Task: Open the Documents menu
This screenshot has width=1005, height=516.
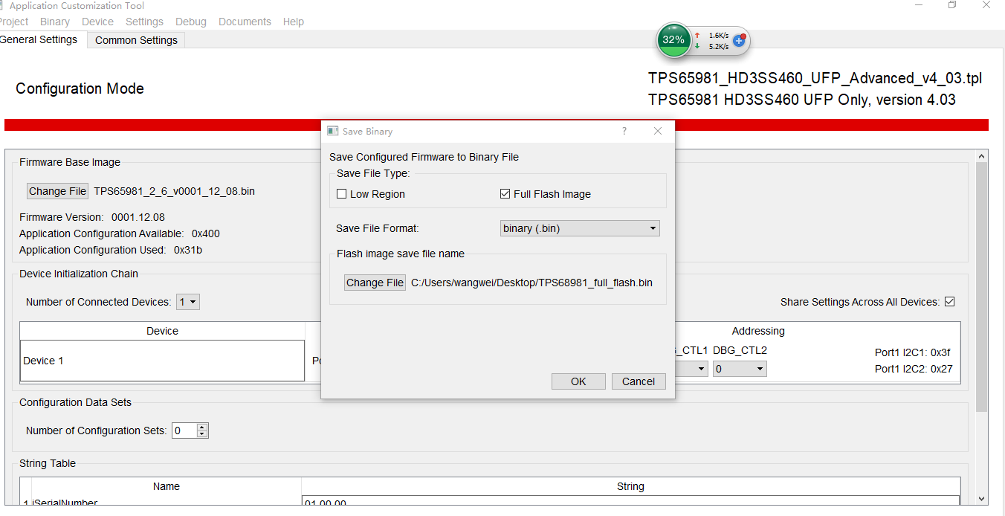Action: click(245, 22)
